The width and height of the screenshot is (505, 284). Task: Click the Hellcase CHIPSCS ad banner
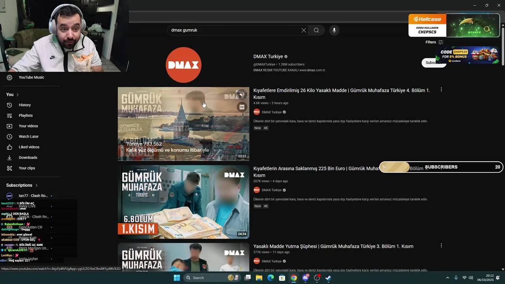click(454, 25)
